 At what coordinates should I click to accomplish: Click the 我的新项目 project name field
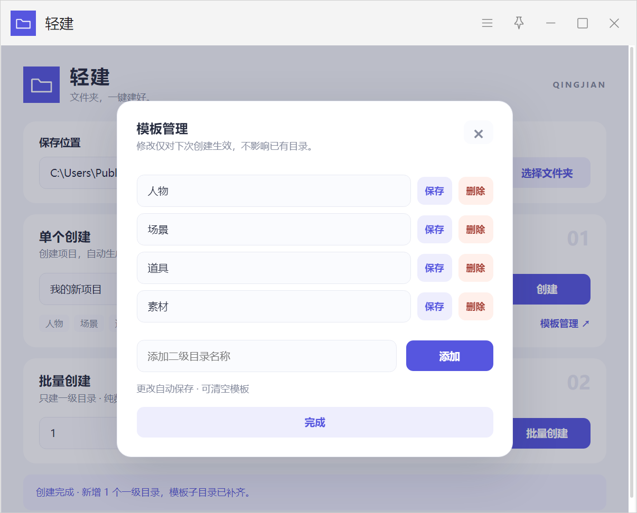78,289
